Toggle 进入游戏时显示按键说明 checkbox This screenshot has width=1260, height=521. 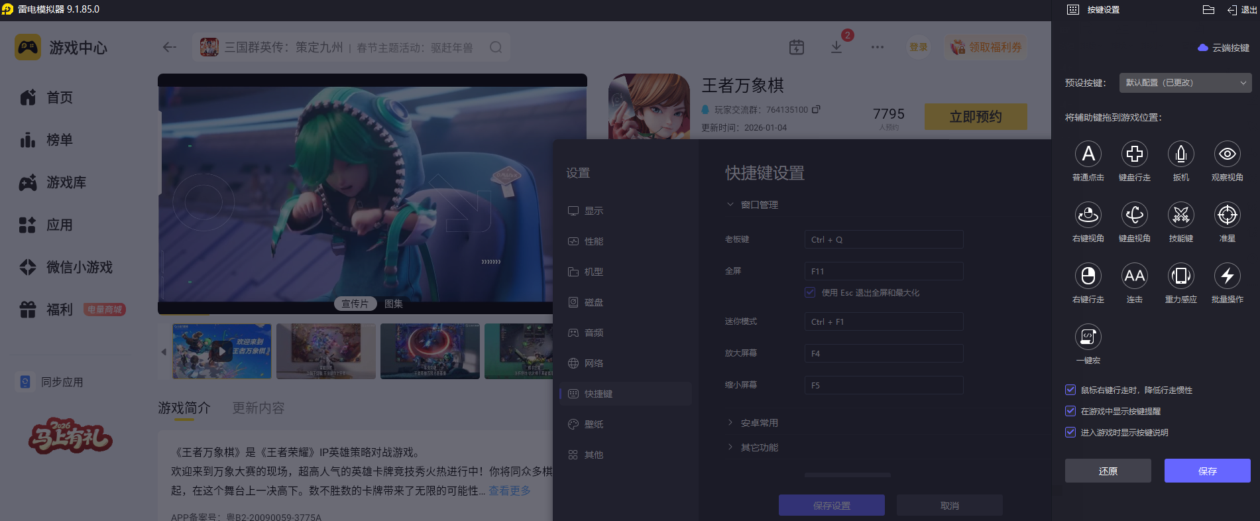point(1070,432)
